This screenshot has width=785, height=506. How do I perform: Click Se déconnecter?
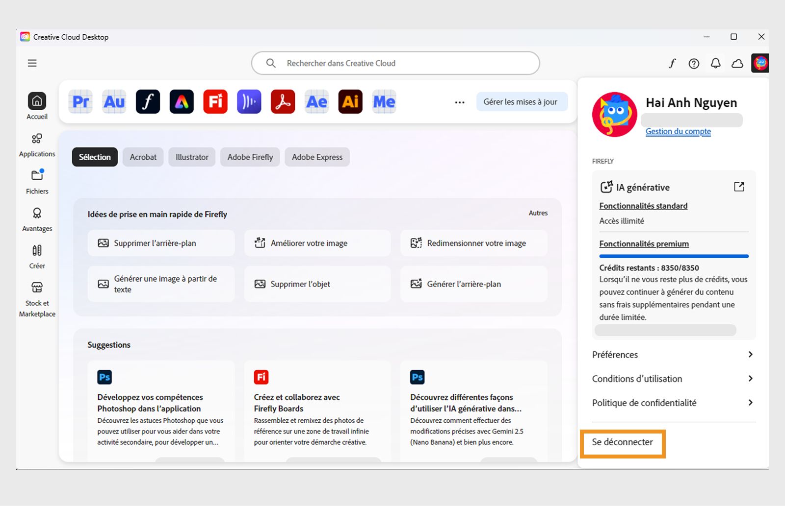[x=622, y=442]
